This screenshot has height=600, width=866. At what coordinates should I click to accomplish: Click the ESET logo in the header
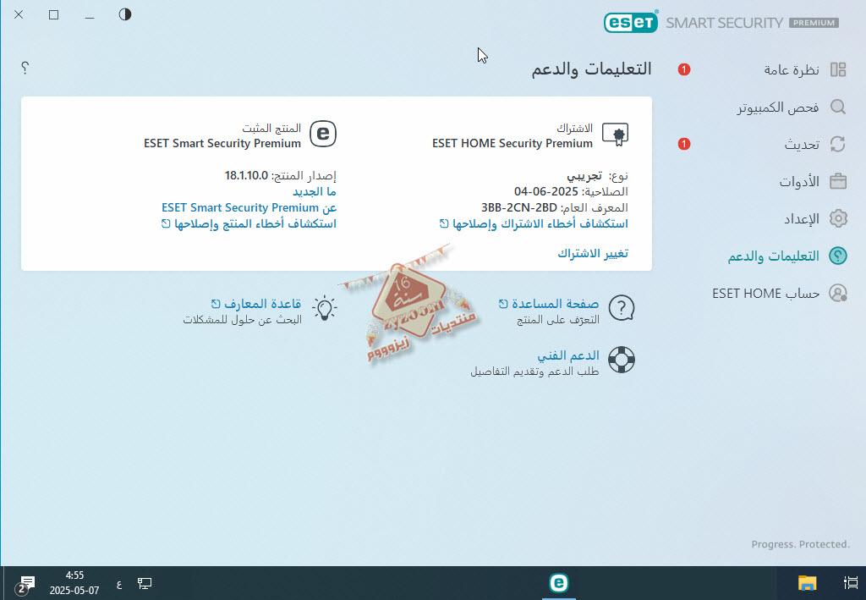631,22
